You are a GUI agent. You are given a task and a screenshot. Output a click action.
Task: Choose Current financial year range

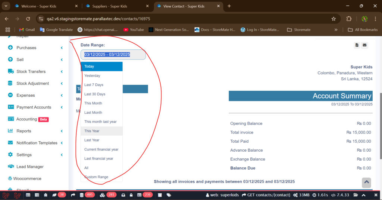click(101, 149)
